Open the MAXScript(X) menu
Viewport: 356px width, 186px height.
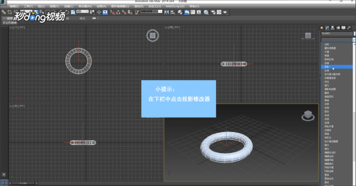(175, 6)
